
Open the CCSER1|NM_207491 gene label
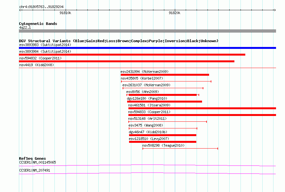pos(35,170)
